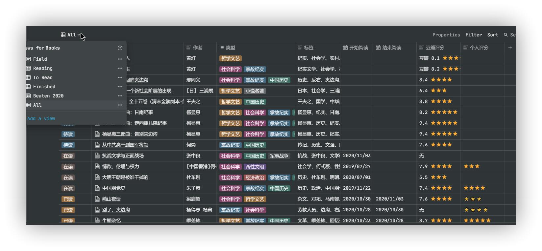Open the 作者 column header menu
The width and height of the screenshot is (542, 251).
(197, 48)
